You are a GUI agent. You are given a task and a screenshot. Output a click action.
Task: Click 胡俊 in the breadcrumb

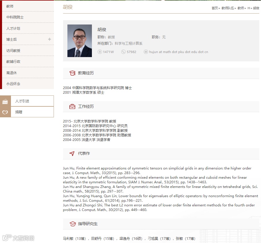pos(256,8)
